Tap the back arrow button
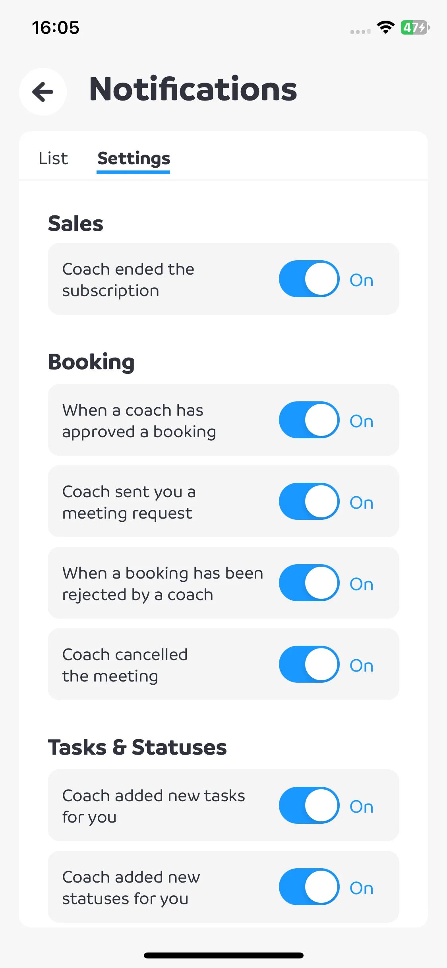 tap(43, 92)
